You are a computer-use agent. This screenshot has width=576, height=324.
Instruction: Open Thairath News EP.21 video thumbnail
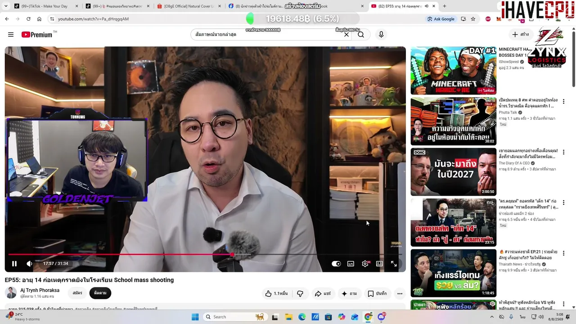[x=453, y=273]
